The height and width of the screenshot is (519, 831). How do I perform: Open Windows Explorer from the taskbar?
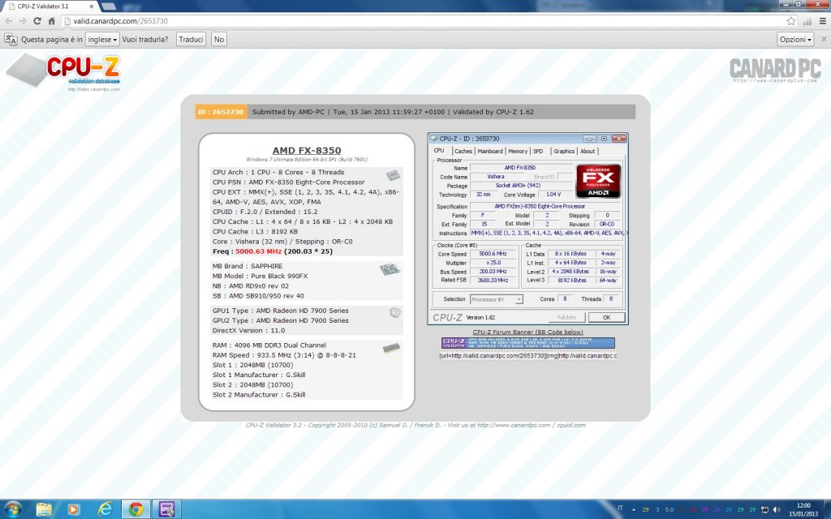[x=44, y=509]
